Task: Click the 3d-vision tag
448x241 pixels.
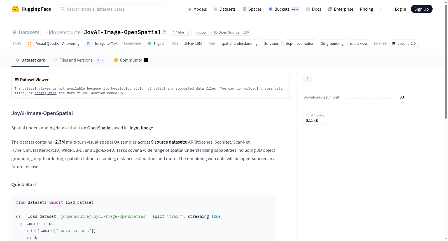Action: [272, 43]
